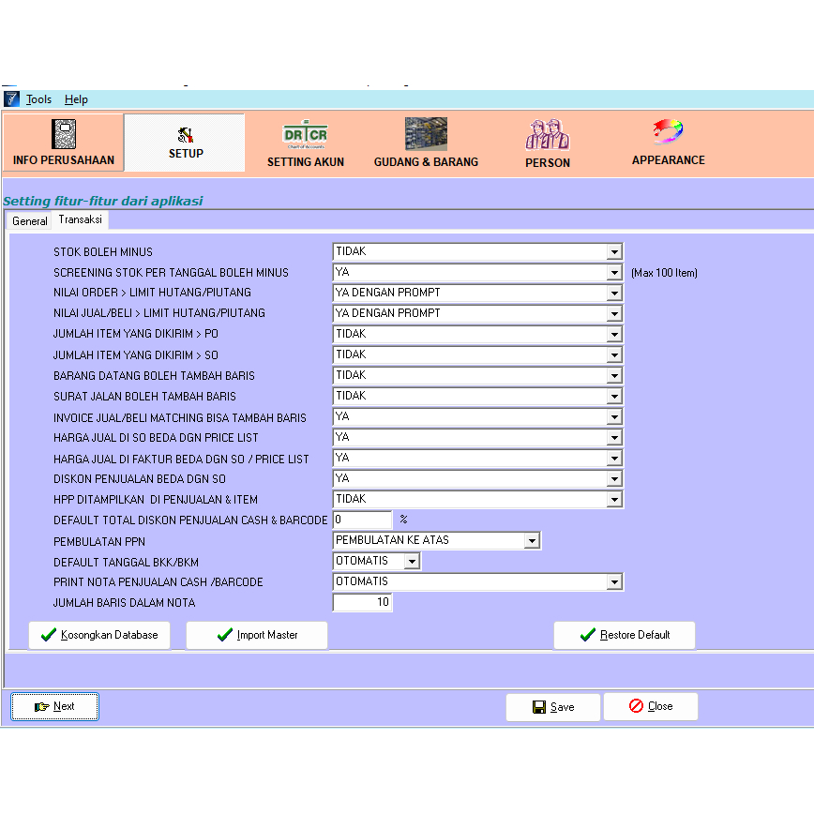
Task: Click the 'DEFAULT TANGGAL BKK/BKM' label
Action: pos(126,563)
